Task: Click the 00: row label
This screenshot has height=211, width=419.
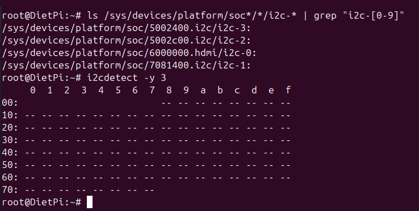Action: tap(10, 102)
